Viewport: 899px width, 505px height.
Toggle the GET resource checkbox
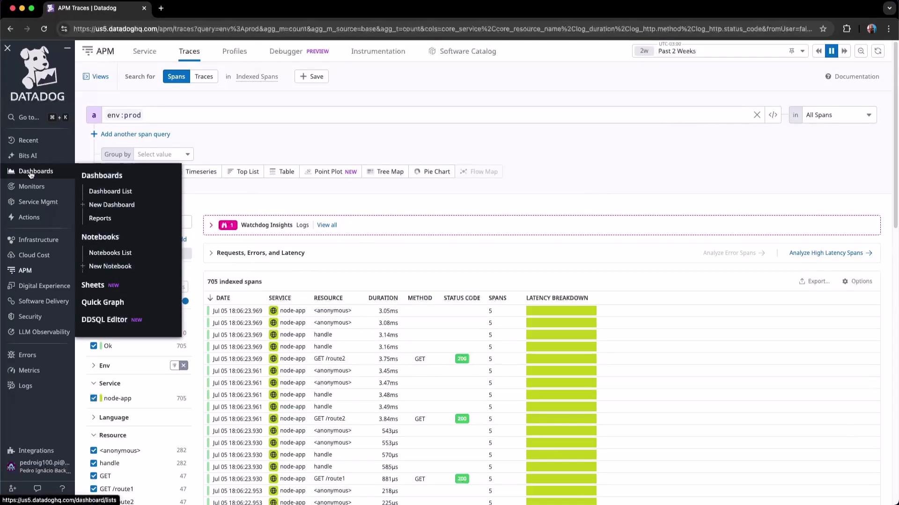click(94, 476)
